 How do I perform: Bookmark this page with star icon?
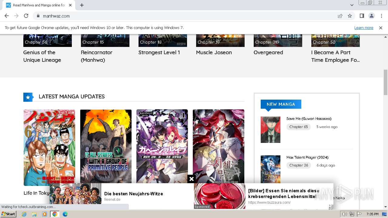pyautogui.click(x=350, y=16)
